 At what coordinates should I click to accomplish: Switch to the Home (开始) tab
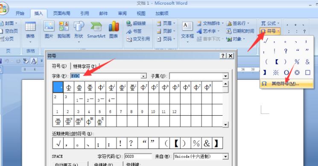point(20,13)
